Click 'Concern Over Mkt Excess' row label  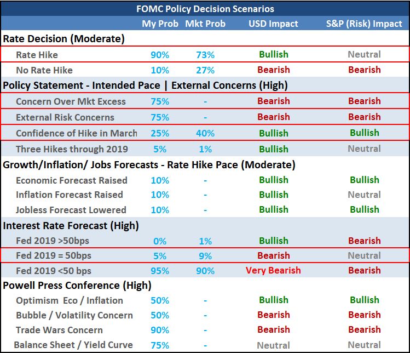pyautogui.click(x=71, y=101)
